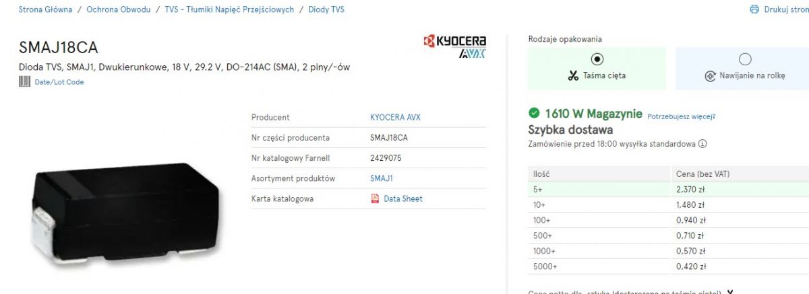Click price 0,710 zł
This screenshot has width=809, height=294.
pyautogui.click(x=691, y=235)
